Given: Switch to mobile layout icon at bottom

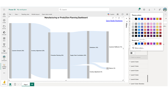Looking at the screenshot, I should click(x=15, y=84).
